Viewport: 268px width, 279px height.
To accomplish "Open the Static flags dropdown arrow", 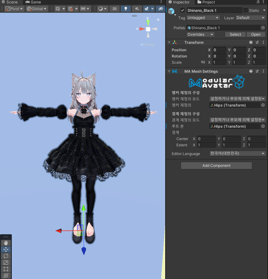I will (x=264, y=10).
